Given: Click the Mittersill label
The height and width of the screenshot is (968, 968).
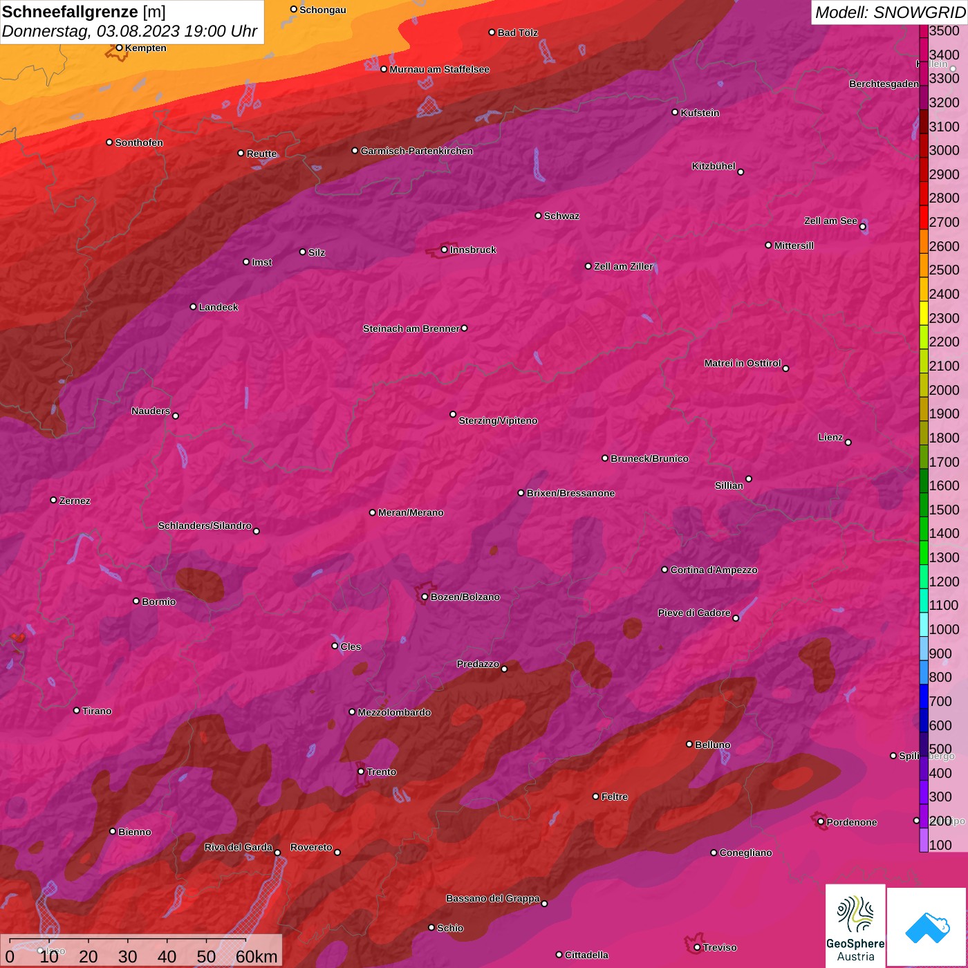Looking at the screenshot, I should click(x=794, y=245).
